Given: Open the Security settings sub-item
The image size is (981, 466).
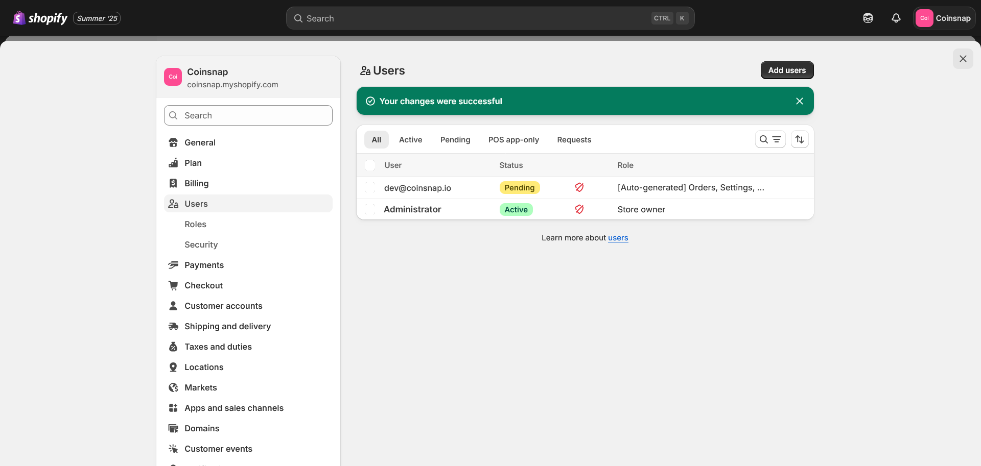Looking at the screenshot, I should tap(201, 244).
